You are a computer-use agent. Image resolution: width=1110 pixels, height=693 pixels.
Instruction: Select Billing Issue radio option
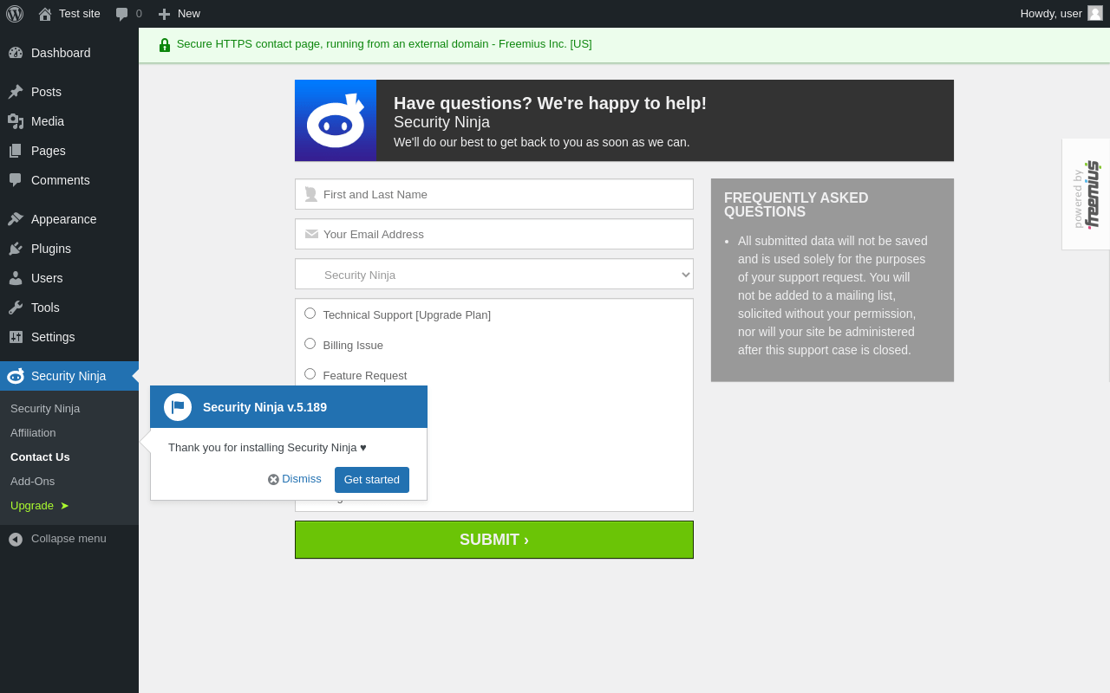[310, 344]
